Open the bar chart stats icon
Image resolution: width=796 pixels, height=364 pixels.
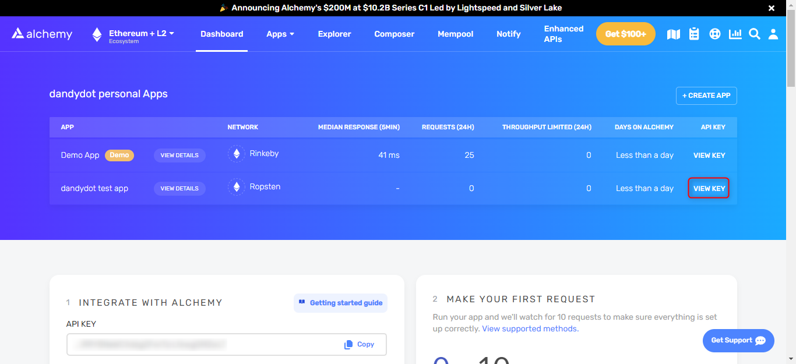[735, 34]
